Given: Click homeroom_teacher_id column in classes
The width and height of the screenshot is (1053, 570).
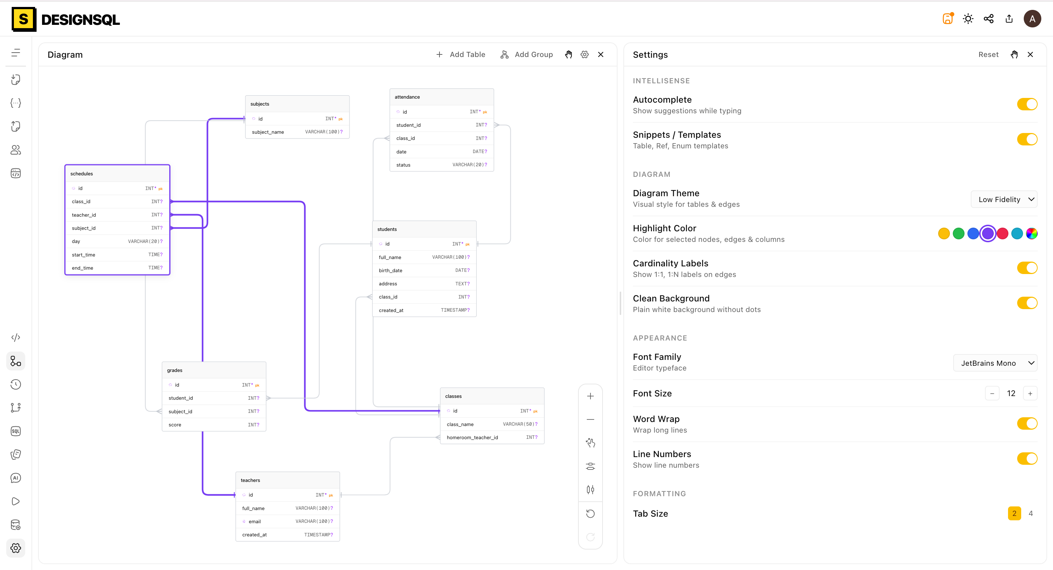Looking at the screenshot, I should pyautogui.click(x=492, y=437).
